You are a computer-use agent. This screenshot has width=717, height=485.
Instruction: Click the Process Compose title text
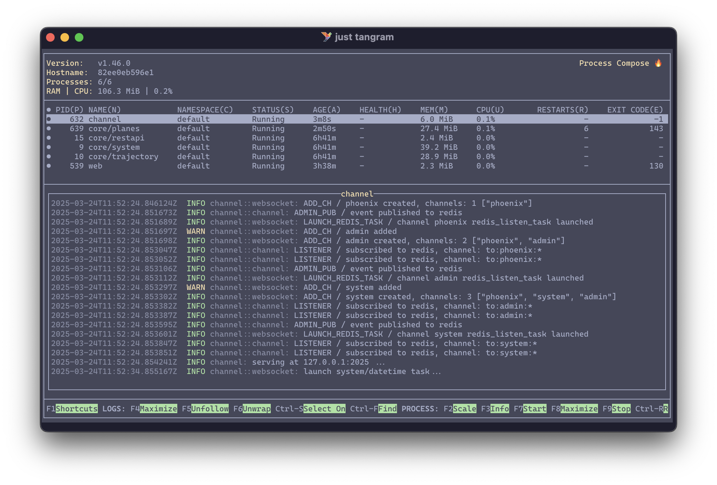(614, 63)
